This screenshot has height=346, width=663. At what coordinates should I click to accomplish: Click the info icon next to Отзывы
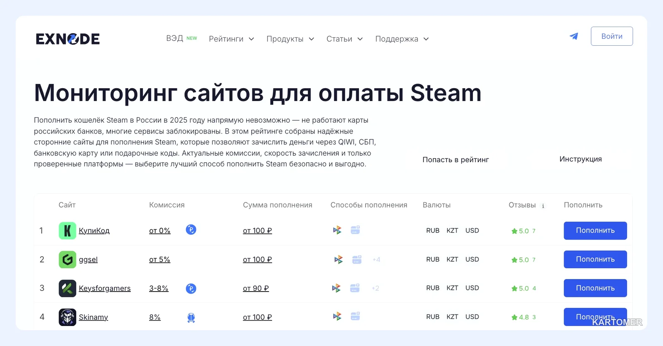click(543, 206)
